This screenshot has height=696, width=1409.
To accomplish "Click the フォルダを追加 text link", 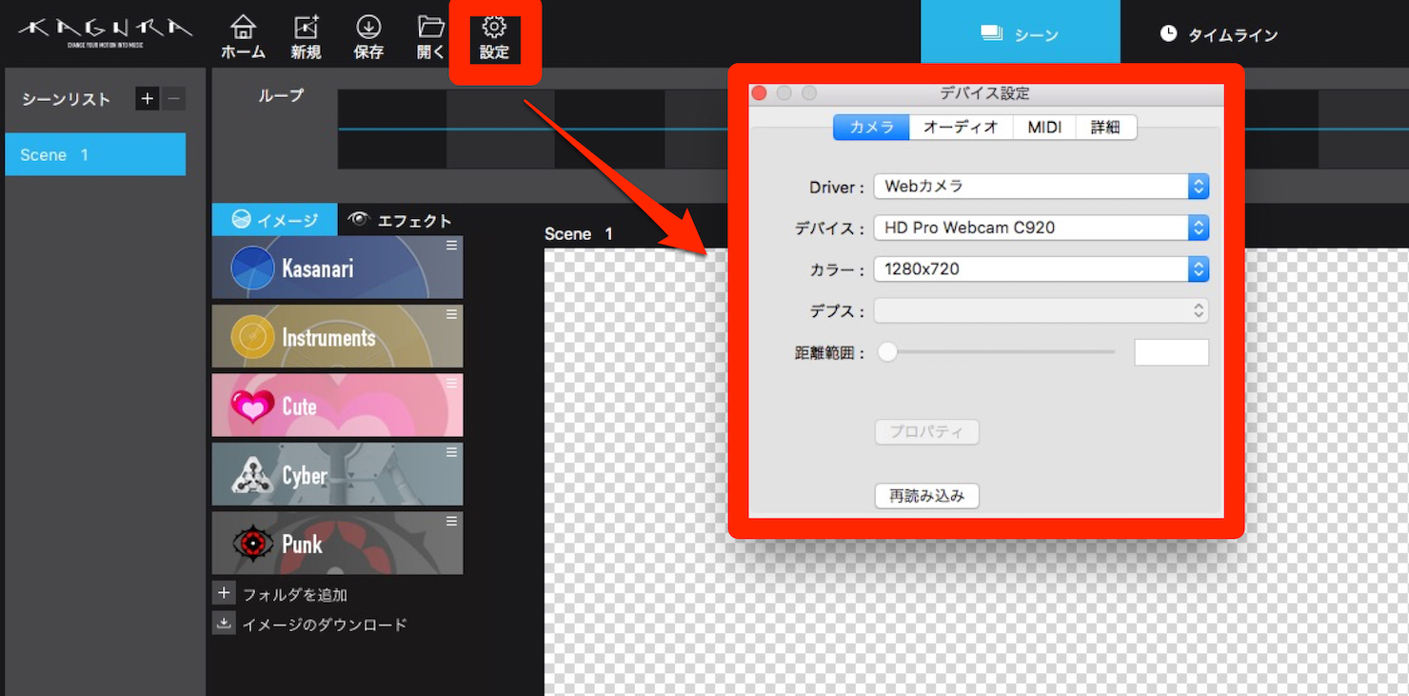I will pyautogui.click(x=295, y=595).
